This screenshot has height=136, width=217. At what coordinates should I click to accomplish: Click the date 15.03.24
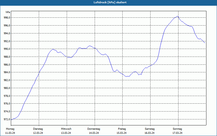122,133
